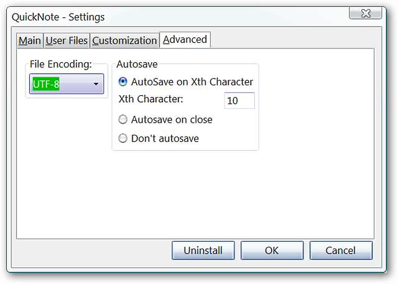Confirm settings with the OK button
Viewport: 398px width, 284px height.
271,250
